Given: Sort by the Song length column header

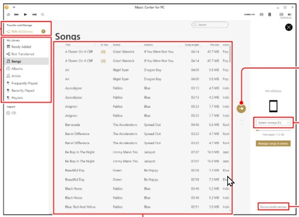Looking at the screenshot, I should (x=192, y=45).
